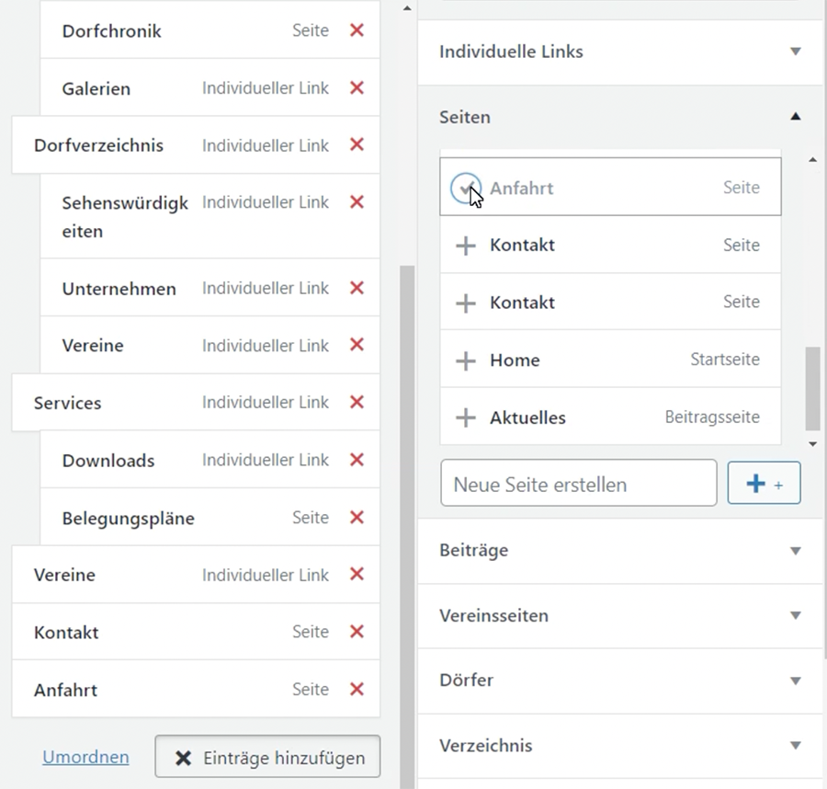
Task: Expand the Beiträge section
Action: [796, 551]
